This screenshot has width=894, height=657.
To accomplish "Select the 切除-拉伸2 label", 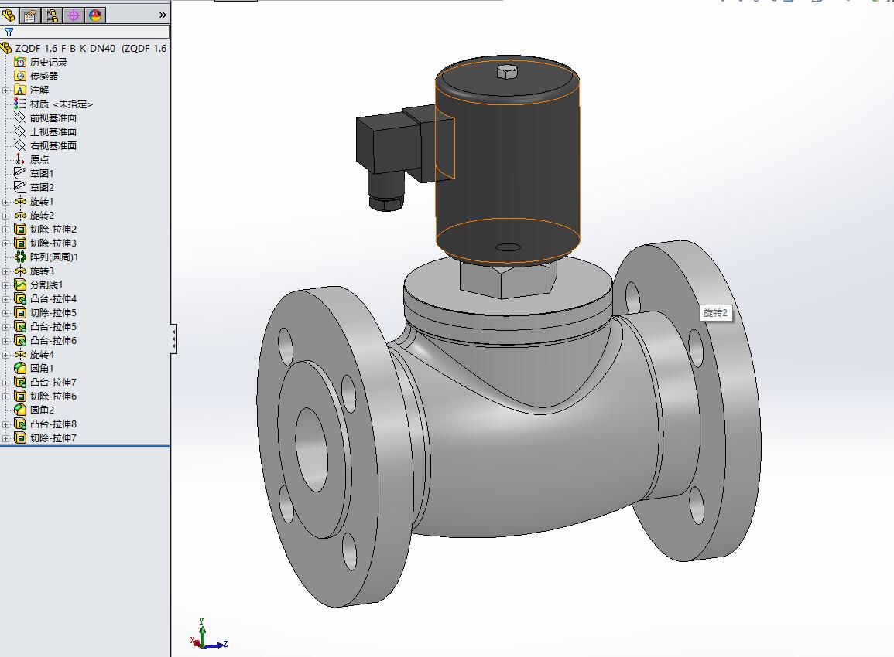I will [53, 230].
